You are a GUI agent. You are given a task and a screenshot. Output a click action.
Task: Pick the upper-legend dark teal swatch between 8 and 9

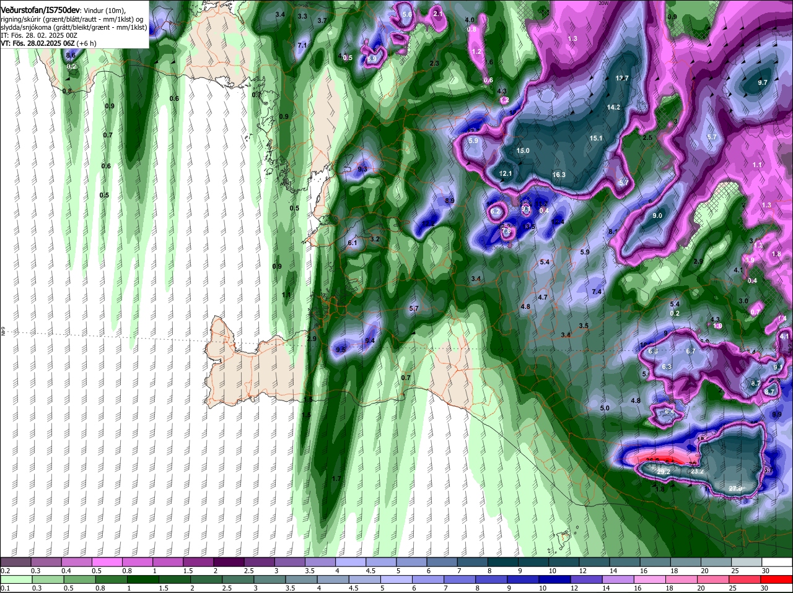pyautogui.click(x=502, y=562)
